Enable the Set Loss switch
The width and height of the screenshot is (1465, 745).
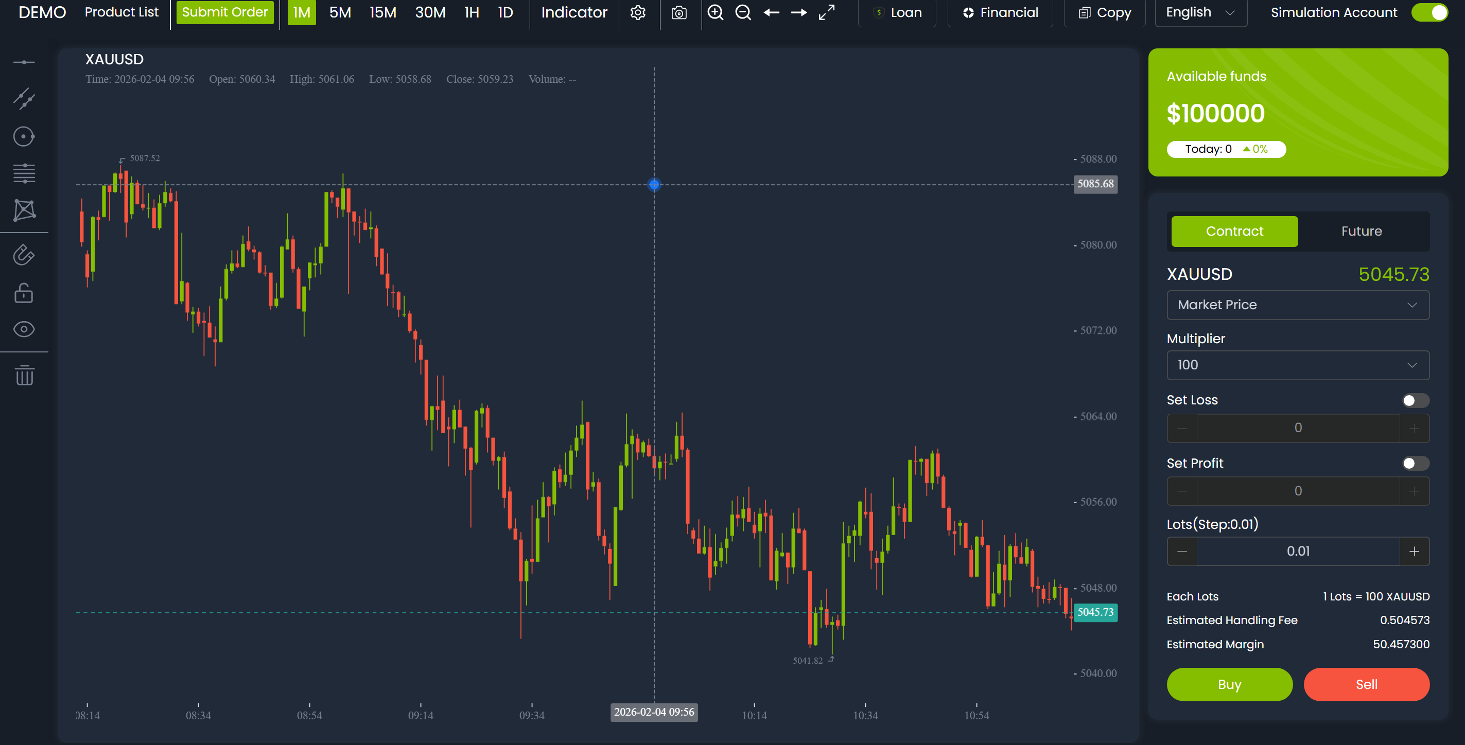pos(1415,401)
